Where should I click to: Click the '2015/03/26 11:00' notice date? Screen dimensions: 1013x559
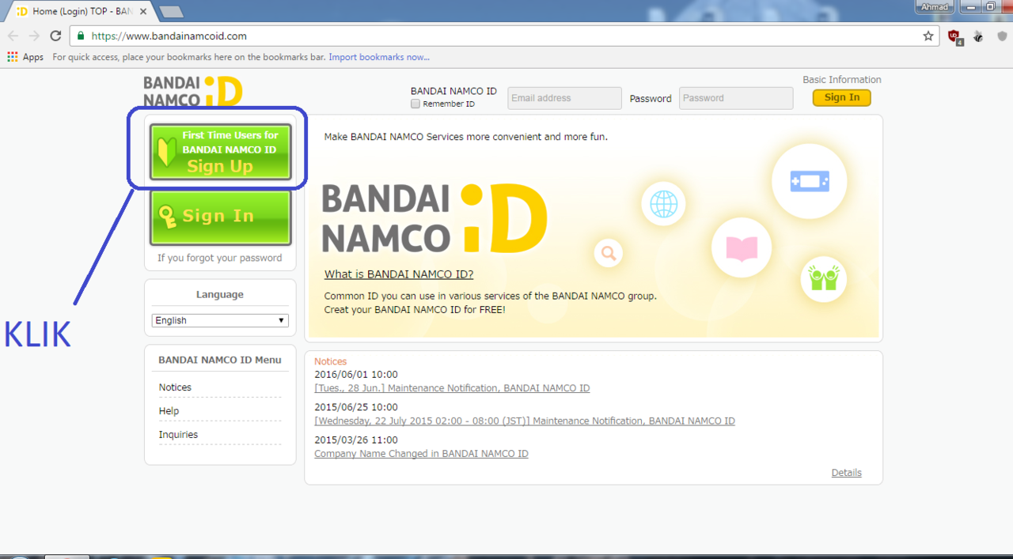(x=356, y=440)
